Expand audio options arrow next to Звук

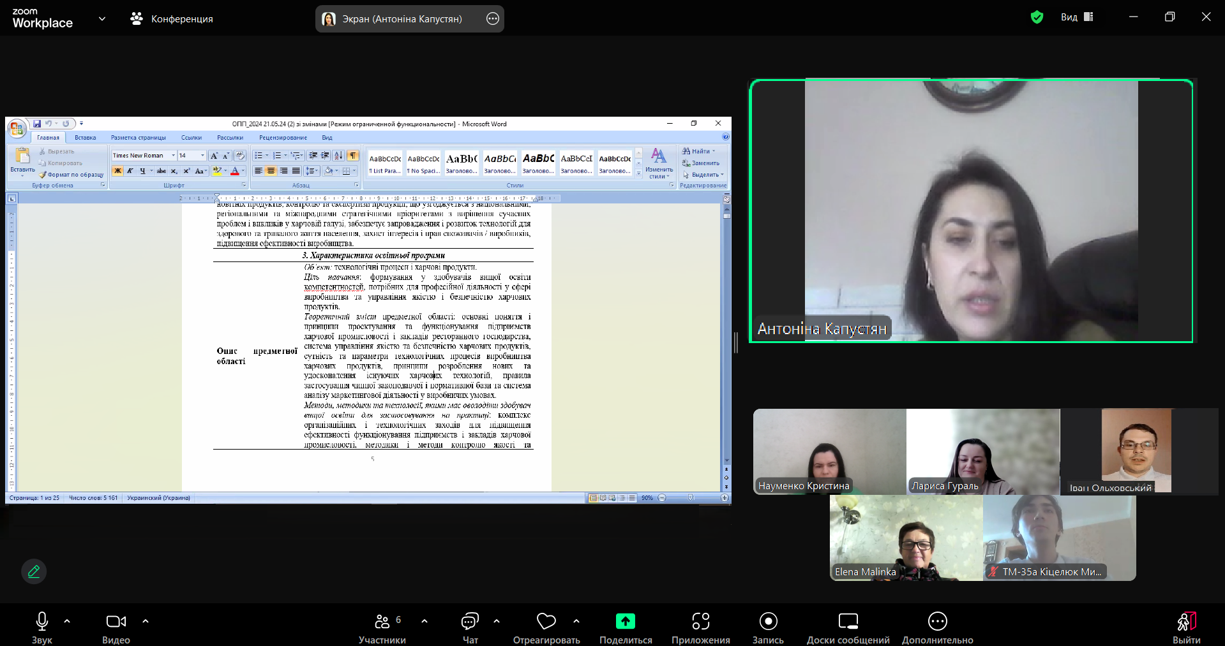pyautogui.click(x=67, y=621)
